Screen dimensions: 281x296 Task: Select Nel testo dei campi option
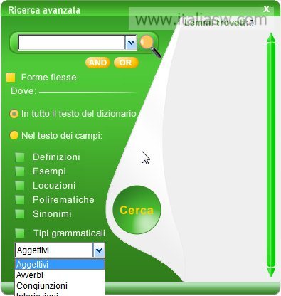tap(14, 135)
